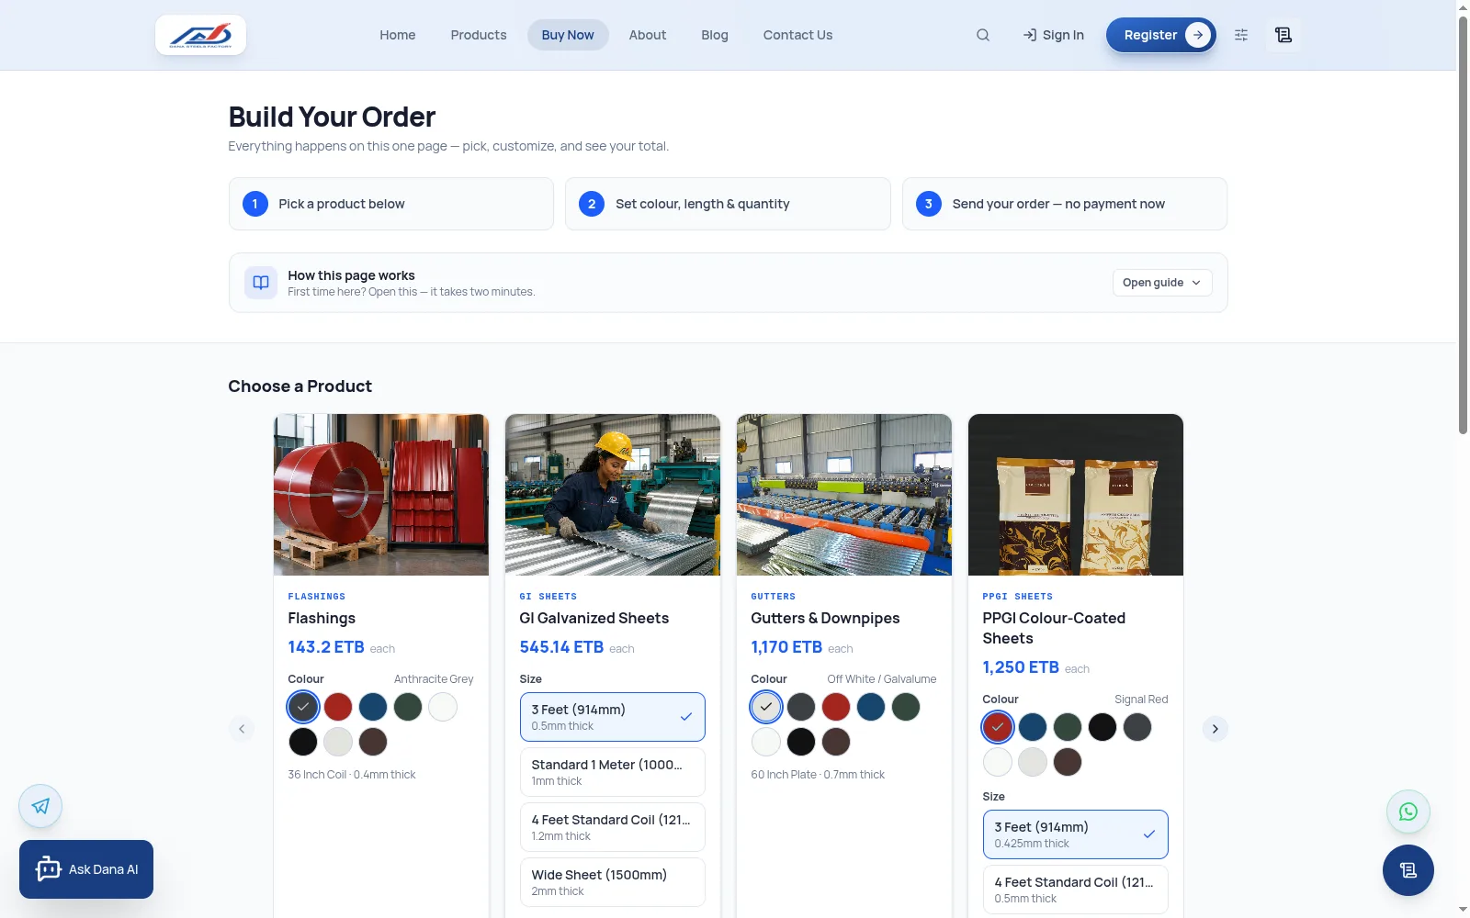Open the search icon in header
The image size is (1470, 918).
(983, 35)
